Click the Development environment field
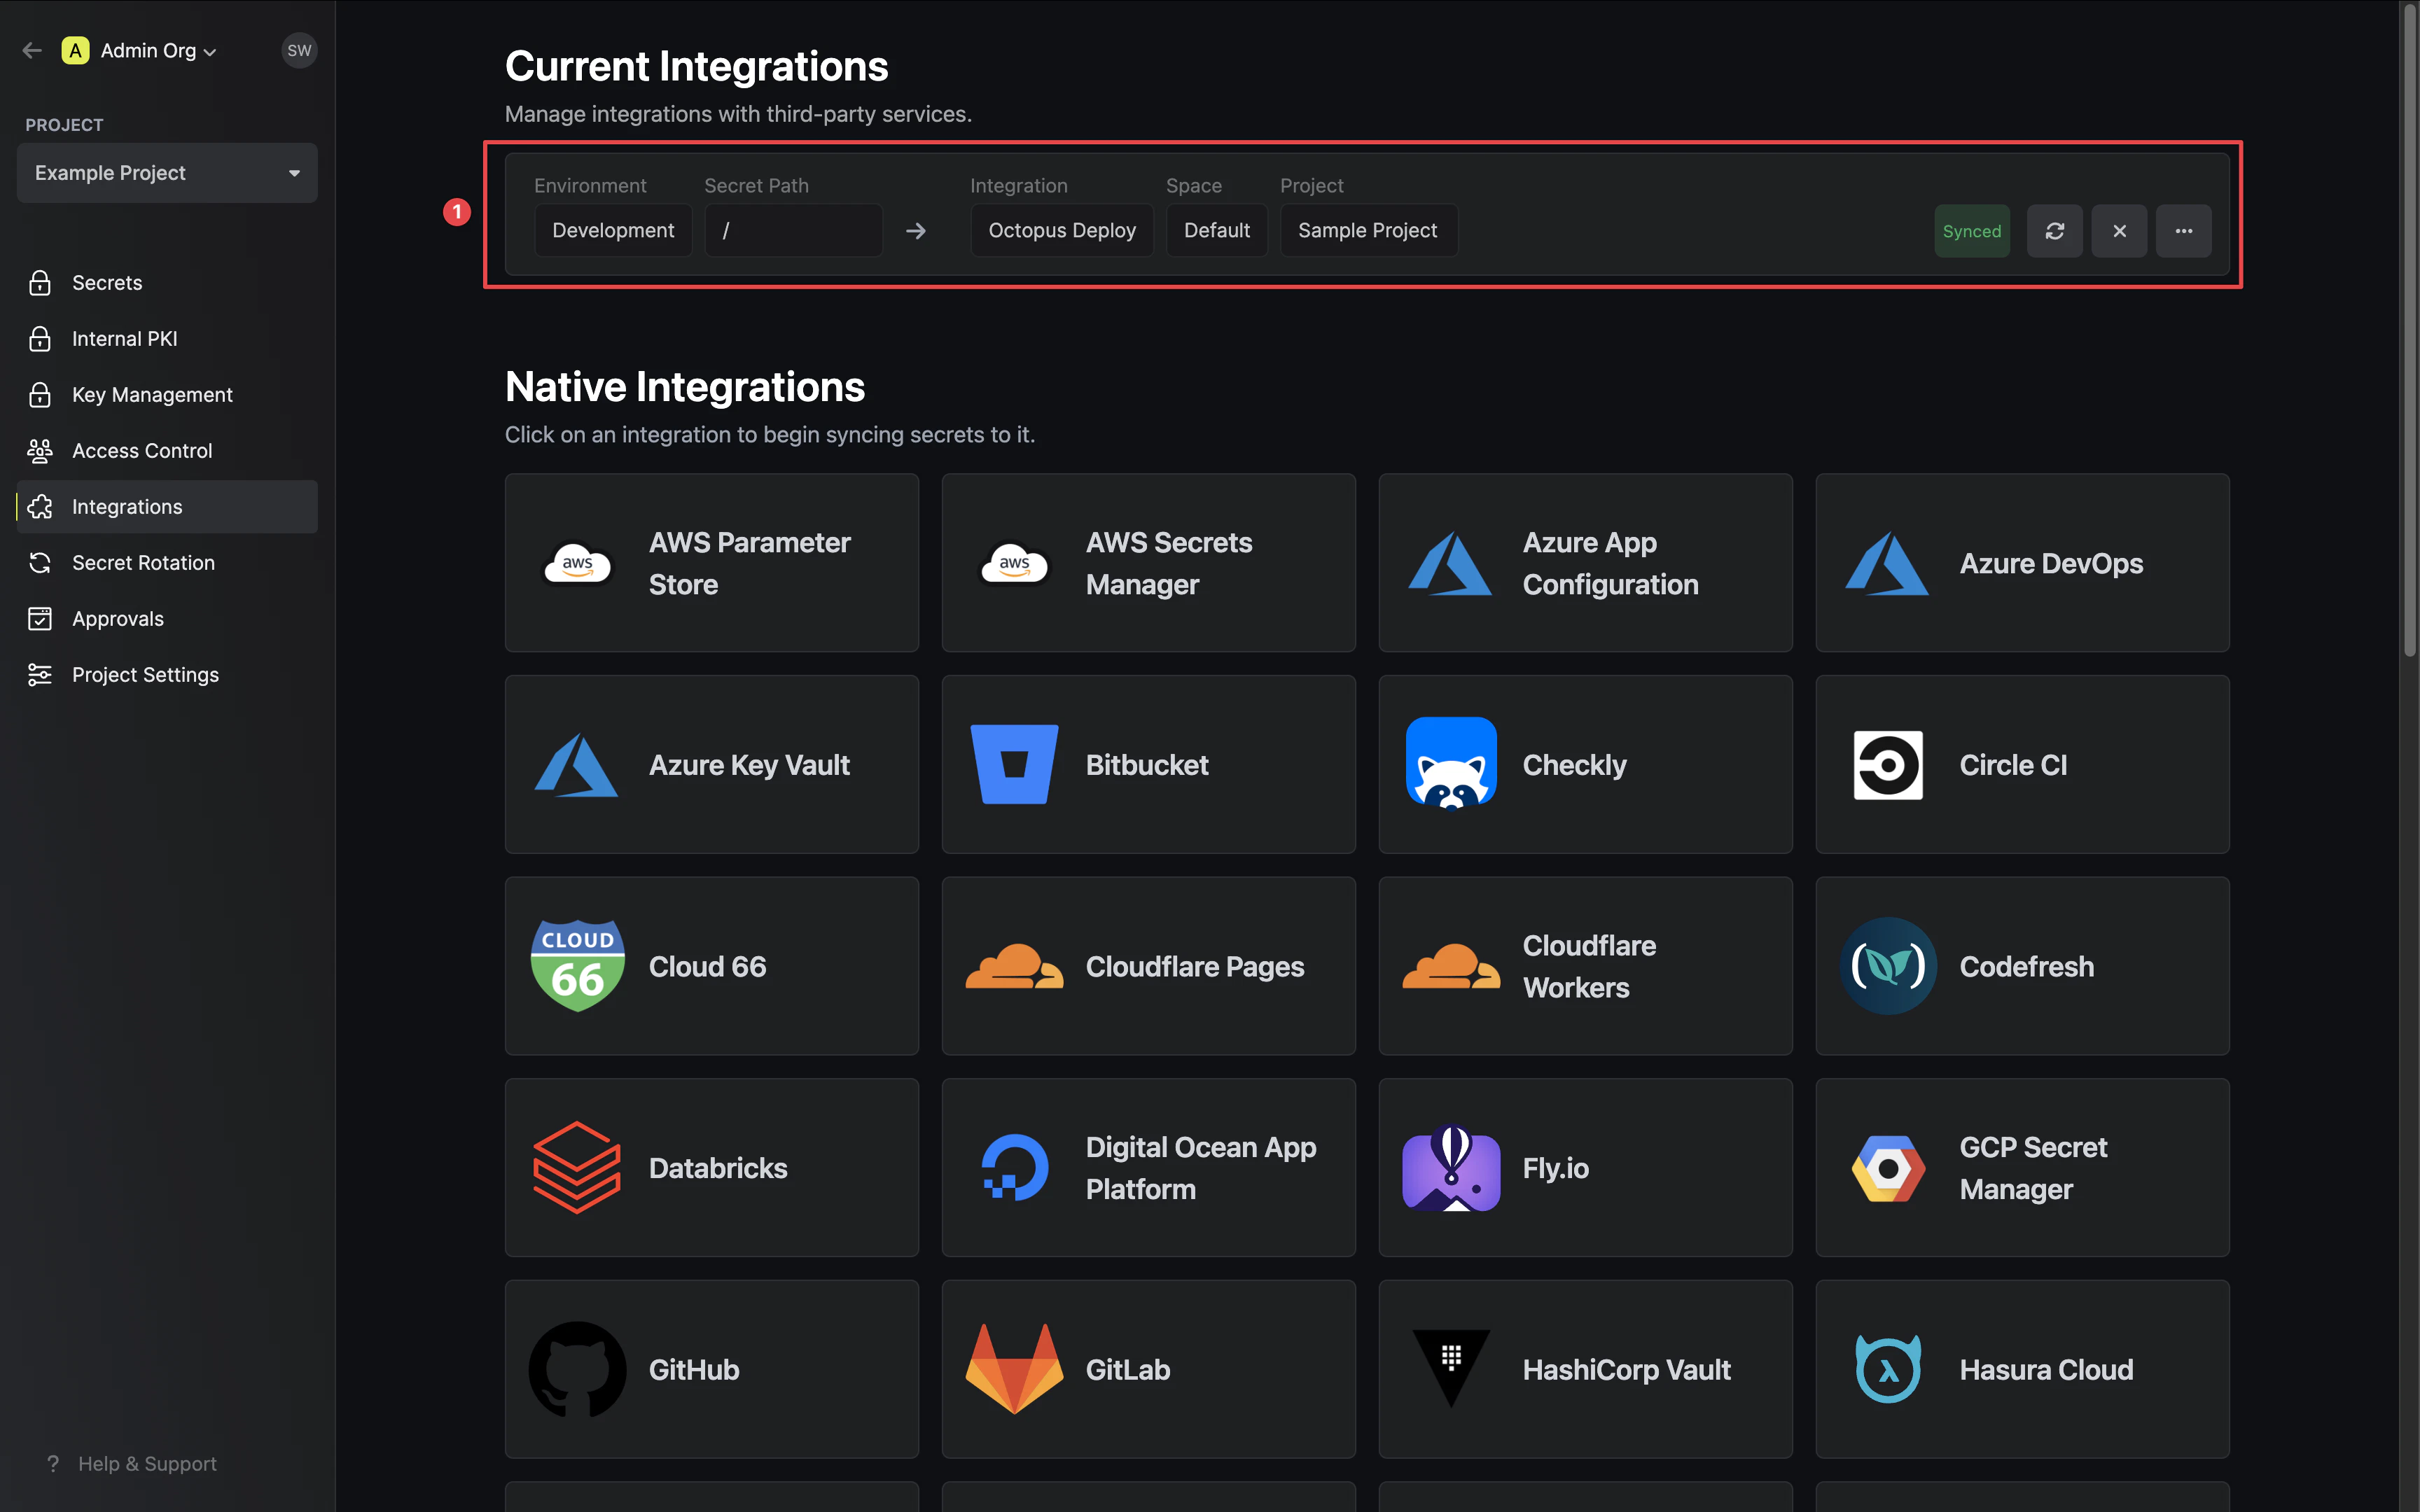The width and height of the screenshot is (2420, 1512). click(613, 230)
